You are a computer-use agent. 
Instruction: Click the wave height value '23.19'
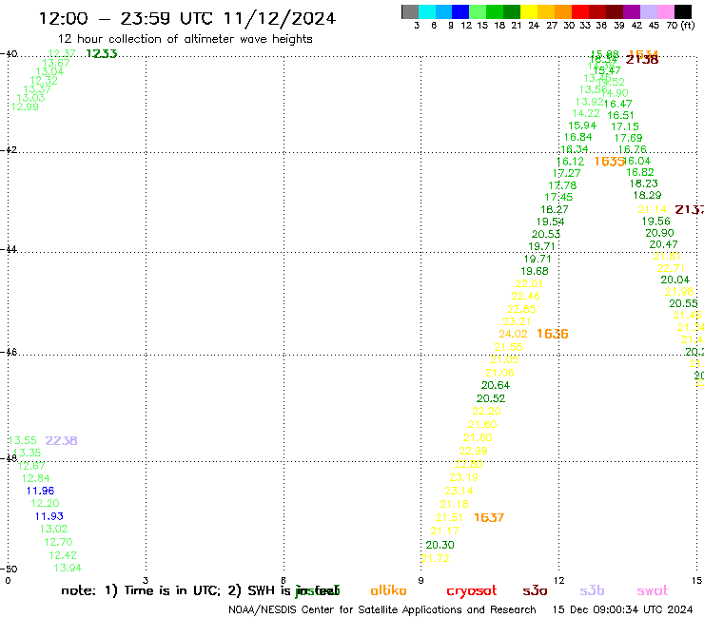pyautogui.click(x=464, y=477)
